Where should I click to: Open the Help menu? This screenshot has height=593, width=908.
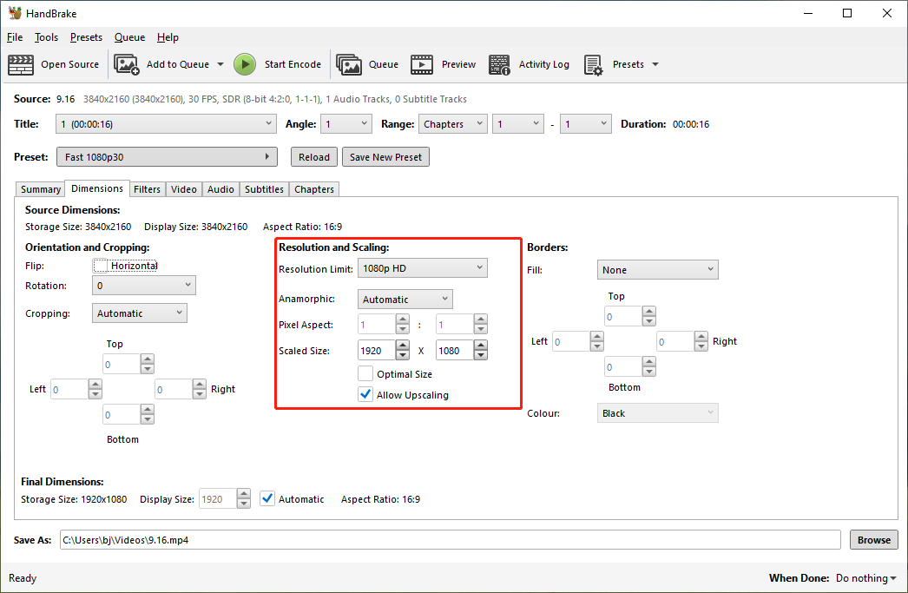pyautogui.click(x=168, y=37)
